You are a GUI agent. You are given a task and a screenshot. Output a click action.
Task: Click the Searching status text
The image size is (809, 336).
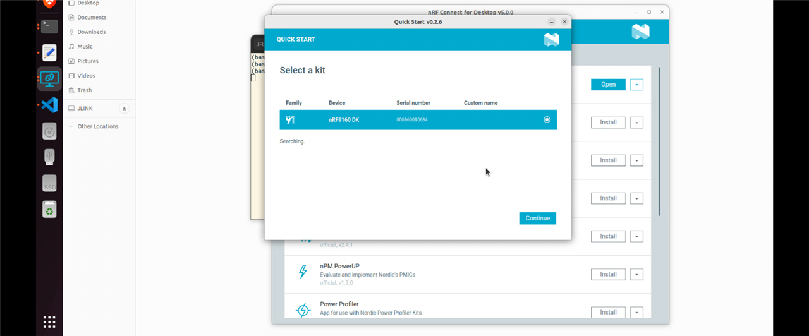pyautogui.click(x=292, y=141)
